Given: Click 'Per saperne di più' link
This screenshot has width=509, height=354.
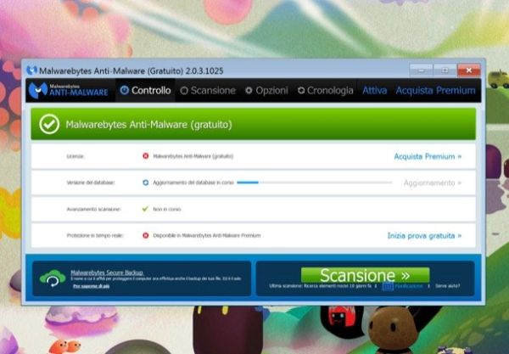Looking at the screenshot, I should 92,286.
